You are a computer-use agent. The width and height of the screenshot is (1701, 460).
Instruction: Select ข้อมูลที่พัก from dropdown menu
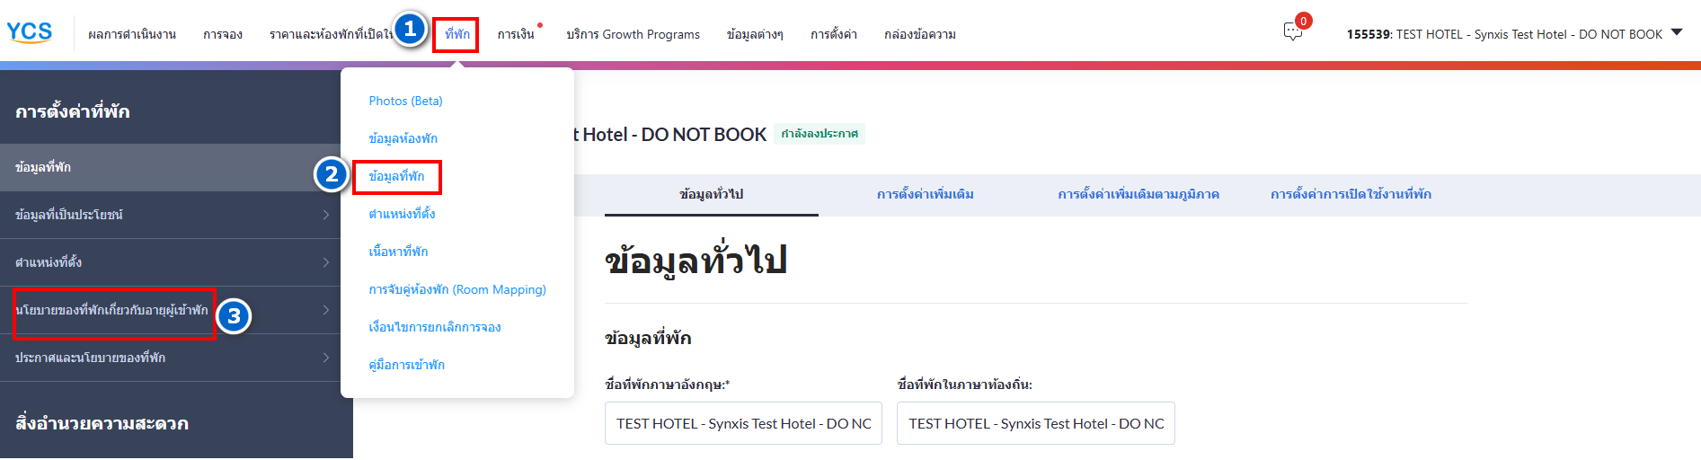(x=396, y=176)
